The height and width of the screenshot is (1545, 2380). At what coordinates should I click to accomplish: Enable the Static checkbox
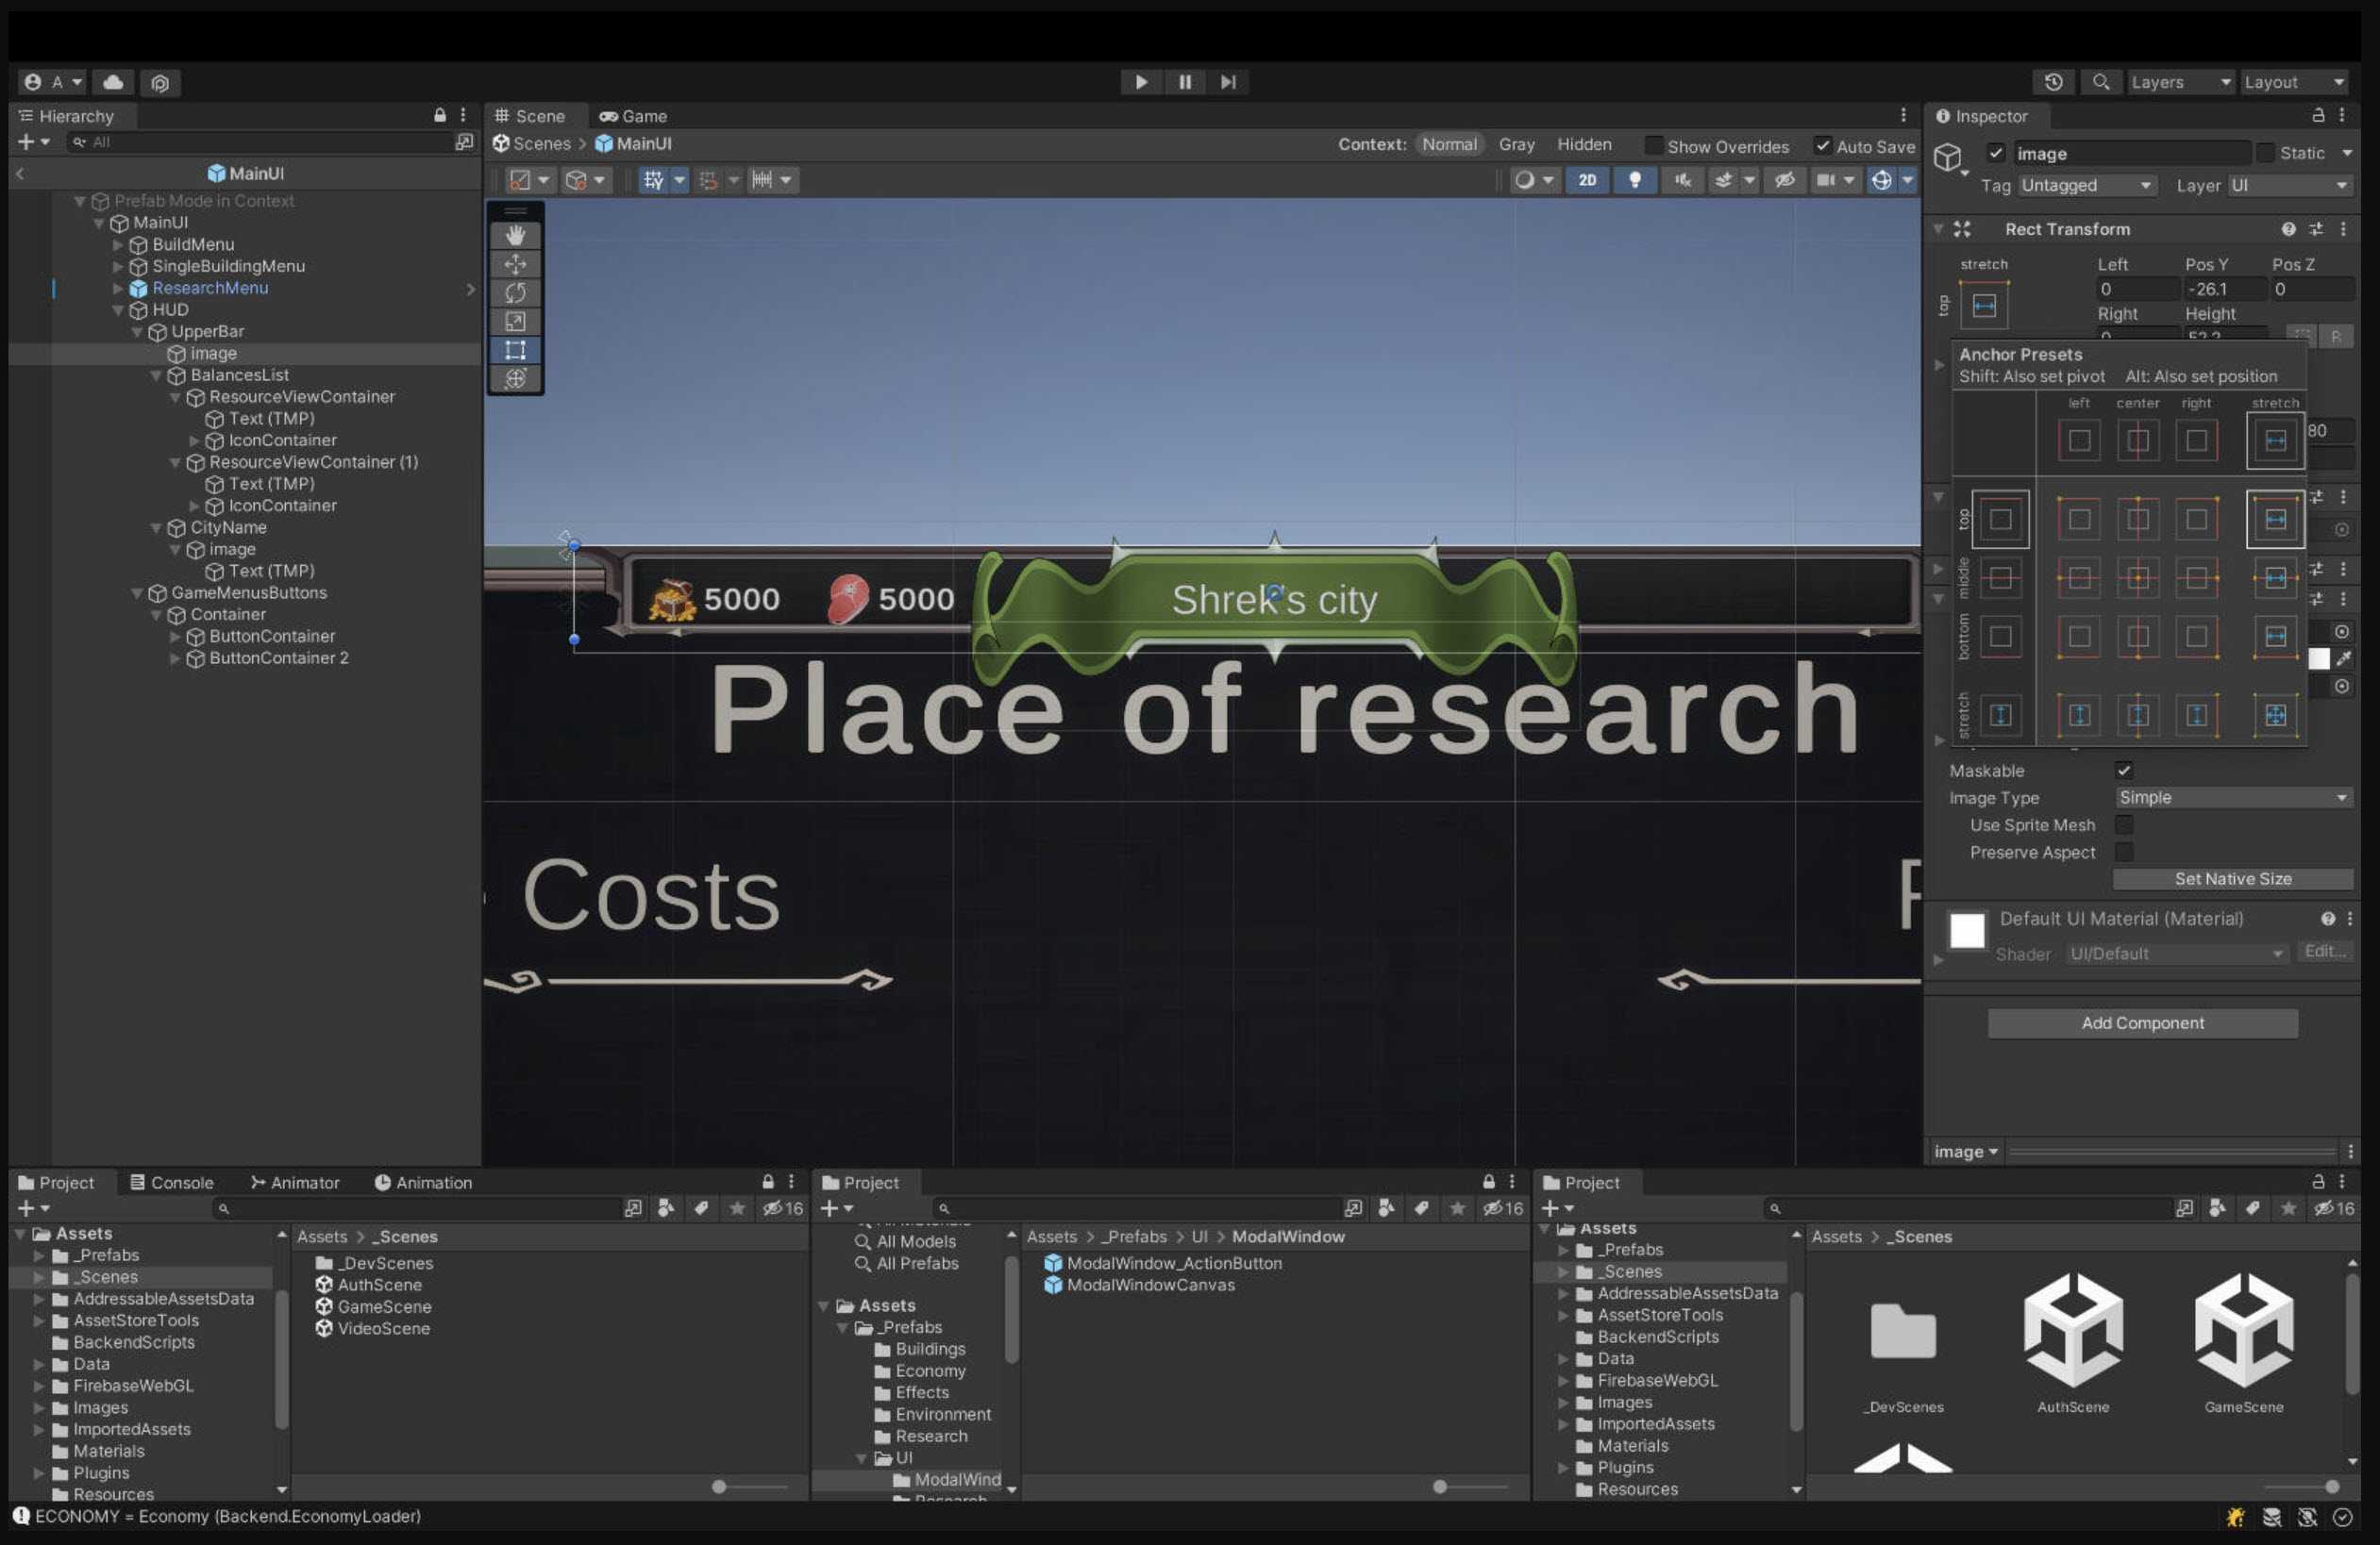(x=2265, y=153)
